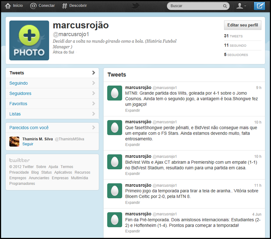Expand the MTN8 Grande partida tweet

(x=133, y=110)
